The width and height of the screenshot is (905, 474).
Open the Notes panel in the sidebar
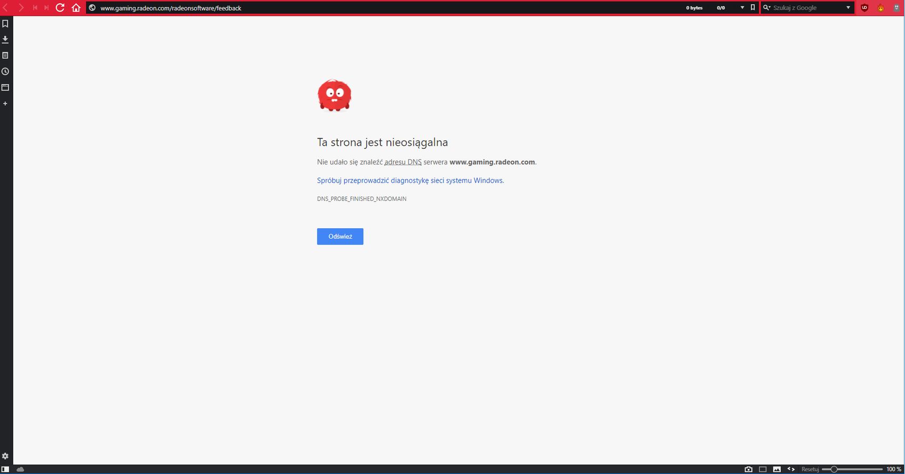[5, 55]
